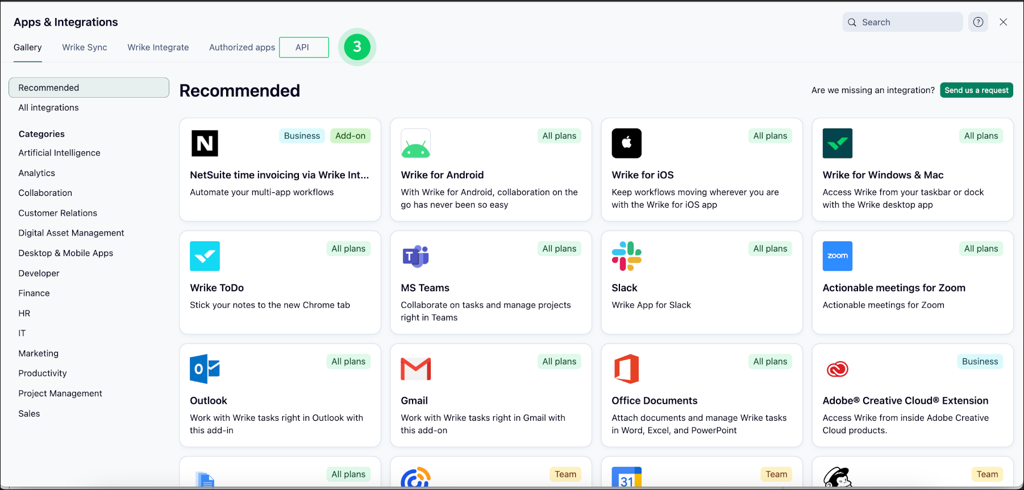Image resolution: width=1024 pixels, height=490 pixels.
Task: Click the Wrike for Windows & Mac icon
Action: (x=838, y=143)
